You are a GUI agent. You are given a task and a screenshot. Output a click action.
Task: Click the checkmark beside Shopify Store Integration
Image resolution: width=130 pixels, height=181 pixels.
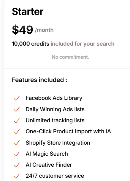point(17,143)
